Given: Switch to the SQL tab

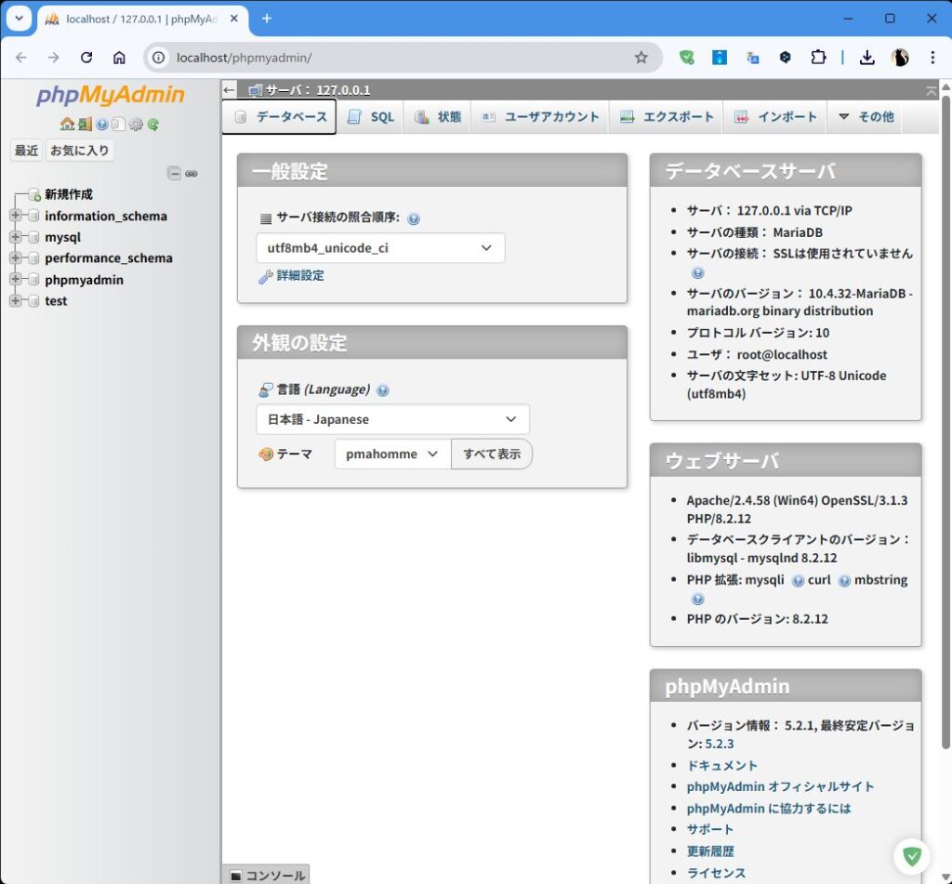Looking at the screenshot, I should click(x=371, y=117).
